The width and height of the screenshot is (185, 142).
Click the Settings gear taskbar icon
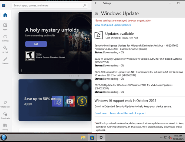[101, 138]
